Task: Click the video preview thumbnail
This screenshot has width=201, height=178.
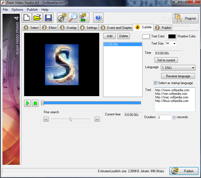Action: (62, 65)
